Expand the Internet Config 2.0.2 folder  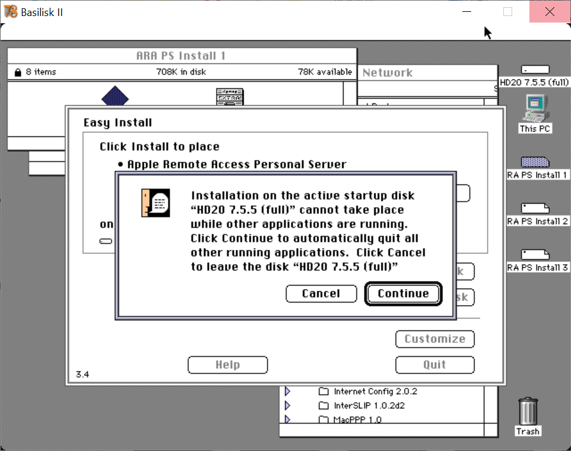tap(288, 391)
